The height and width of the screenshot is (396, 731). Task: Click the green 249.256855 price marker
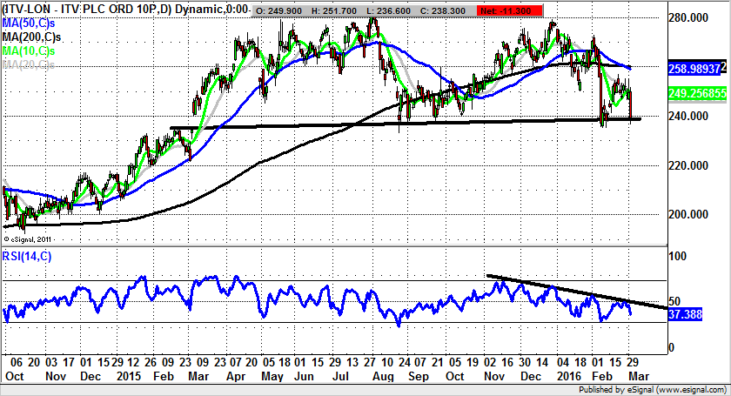(x=694, y=91)
